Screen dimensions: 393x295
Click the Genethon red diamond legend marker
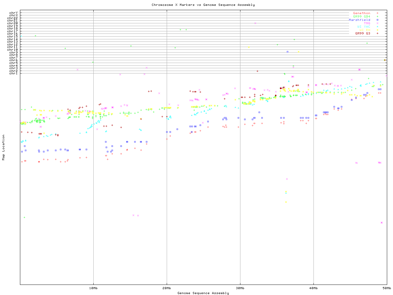377,13
